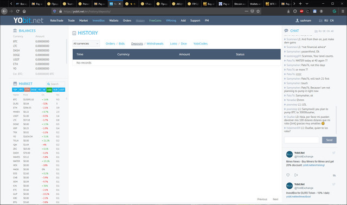
Task: Select the USD market tab
Action: (x=49, y=90)
